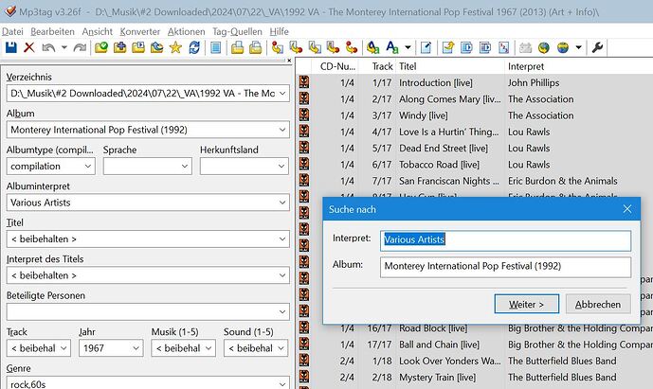653x389 pixels.
Task: Open the Albuminterpret Various Artists dropdown
Action: point(282,203)
